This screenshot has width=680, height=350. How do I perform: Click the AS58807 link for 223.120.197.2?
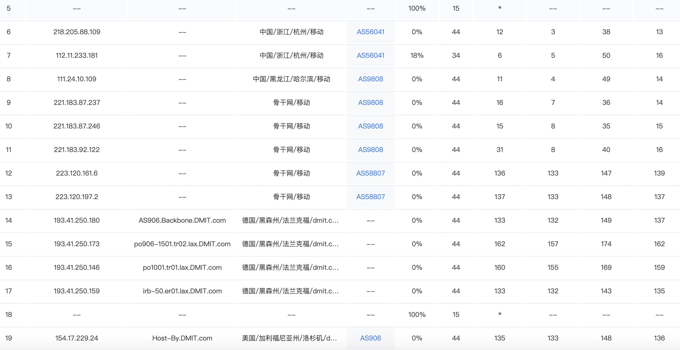[x=370, y=197]
